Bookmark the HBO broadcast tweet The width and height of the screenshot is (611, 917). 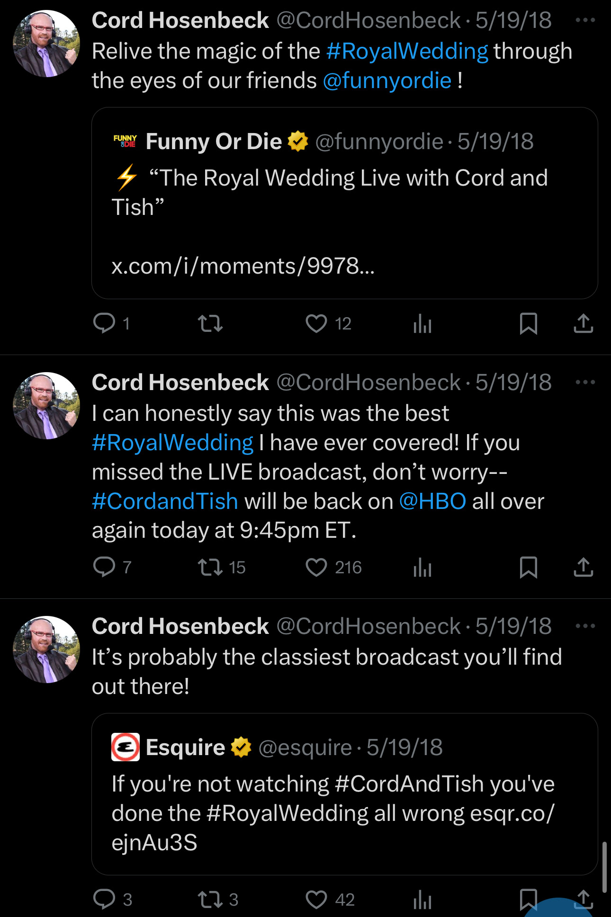click(528, 567)
